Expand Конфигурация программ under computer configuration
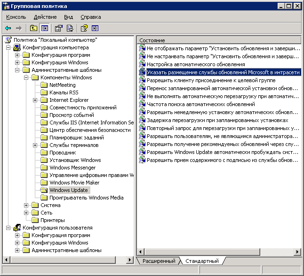 click(17, 55)
